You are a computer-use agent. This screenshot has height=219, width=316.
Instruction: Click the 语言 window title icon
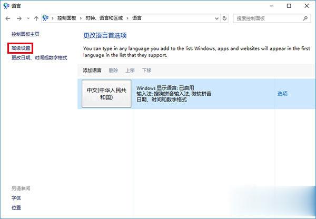click(x=6, y=6)
